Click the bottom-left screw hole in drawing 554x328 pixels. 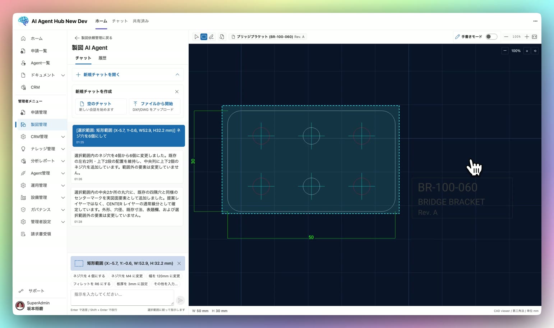(261, 186)
